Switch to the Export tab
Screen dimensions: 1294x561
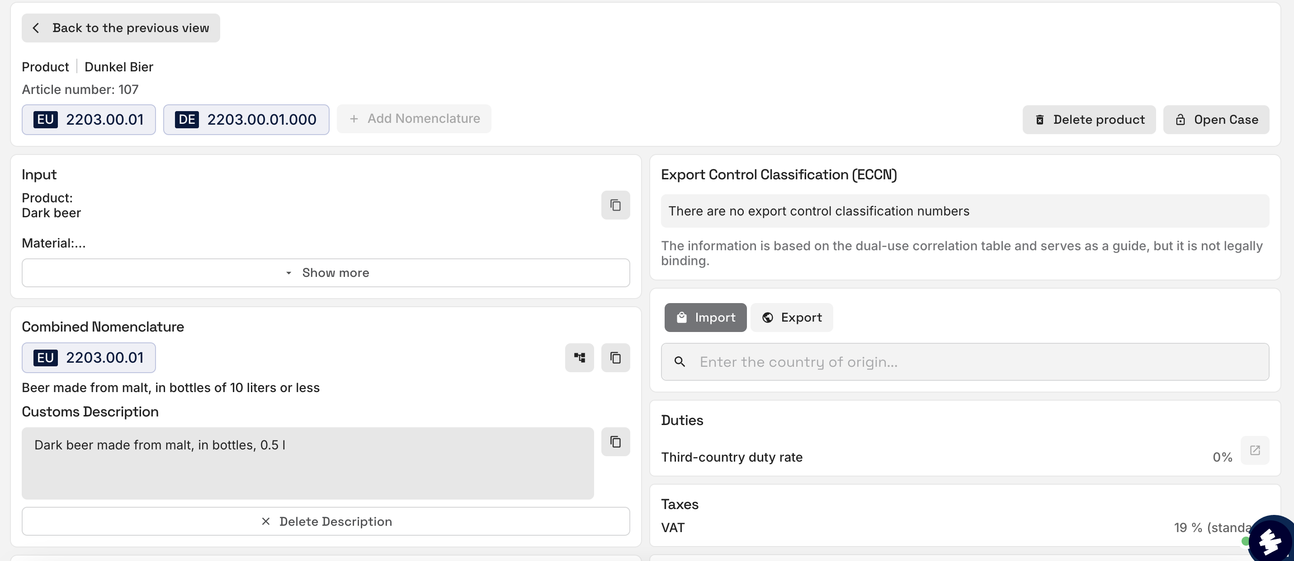[x=791, y=317]
